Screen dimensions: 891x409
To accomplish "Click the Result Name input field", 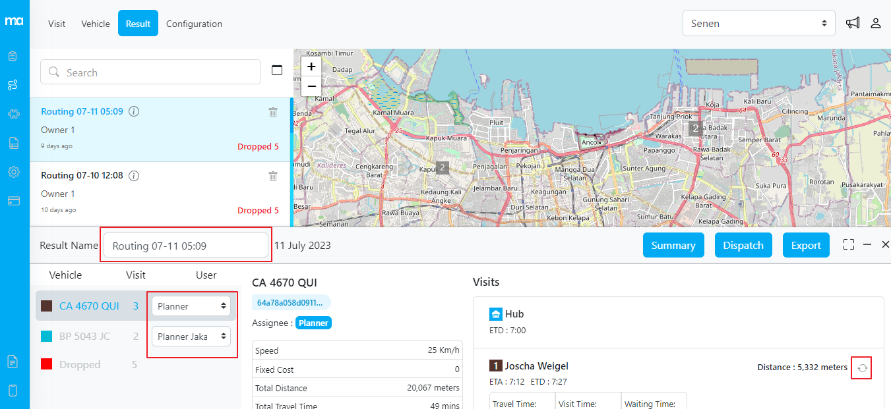I will [x=185, y=246].
